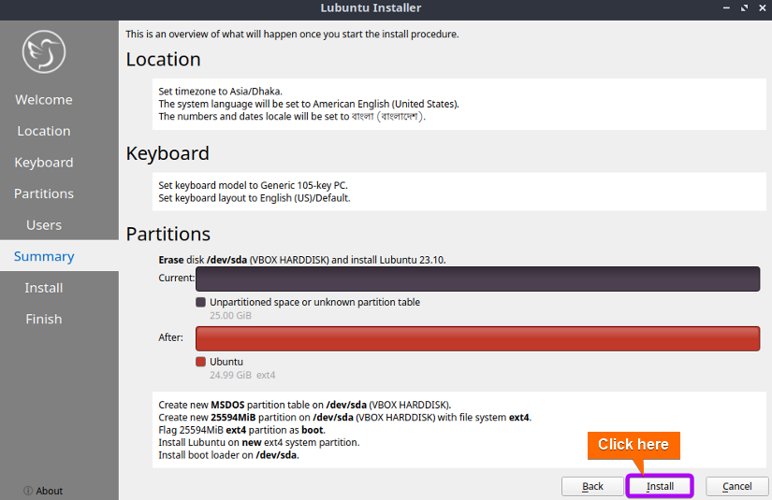Click the Cancel button

(x=737, y=486)
